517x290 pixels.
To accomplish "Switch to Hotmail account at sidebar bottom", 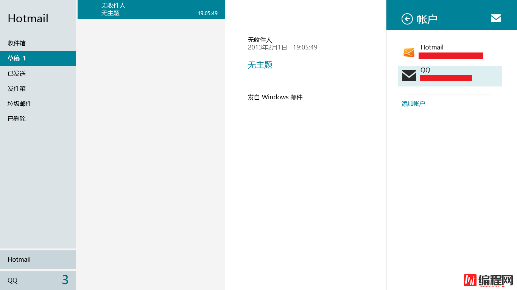I will click(x=38, y=259).
